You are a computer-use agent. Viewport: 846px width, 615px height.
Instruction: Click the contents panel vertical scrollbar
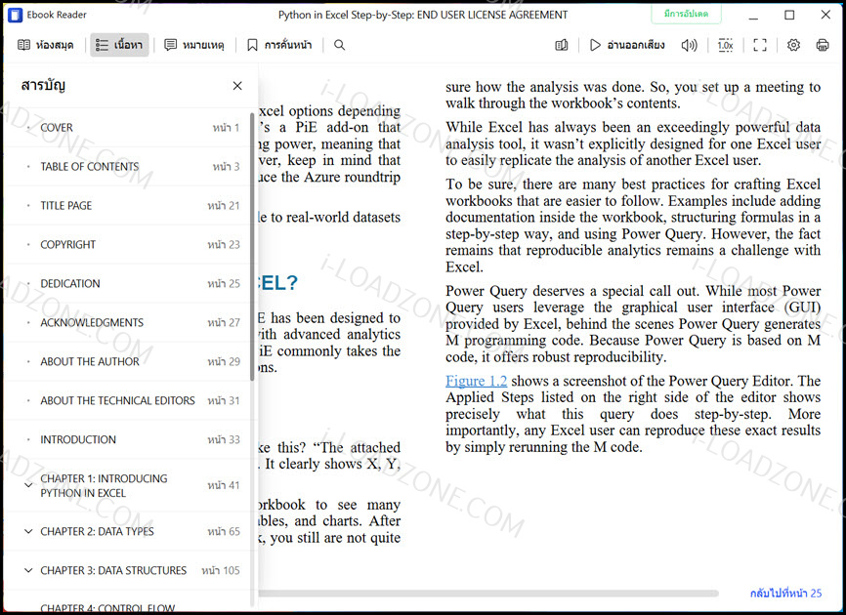(x=252, y=246)
